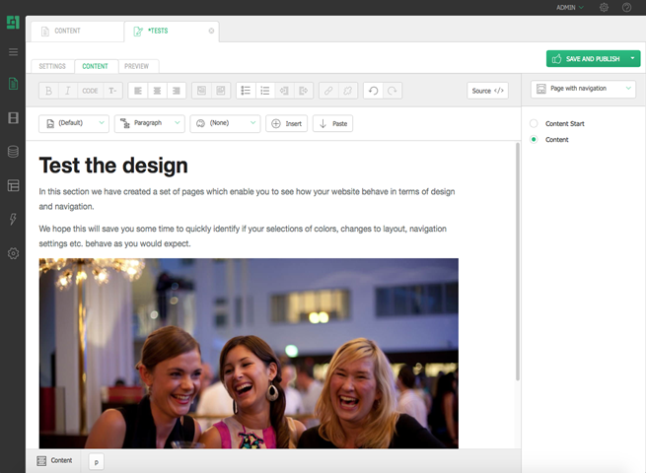646x473 pixels.
Task: Open top bar settings gear
Action: click(x=604, y=8)
